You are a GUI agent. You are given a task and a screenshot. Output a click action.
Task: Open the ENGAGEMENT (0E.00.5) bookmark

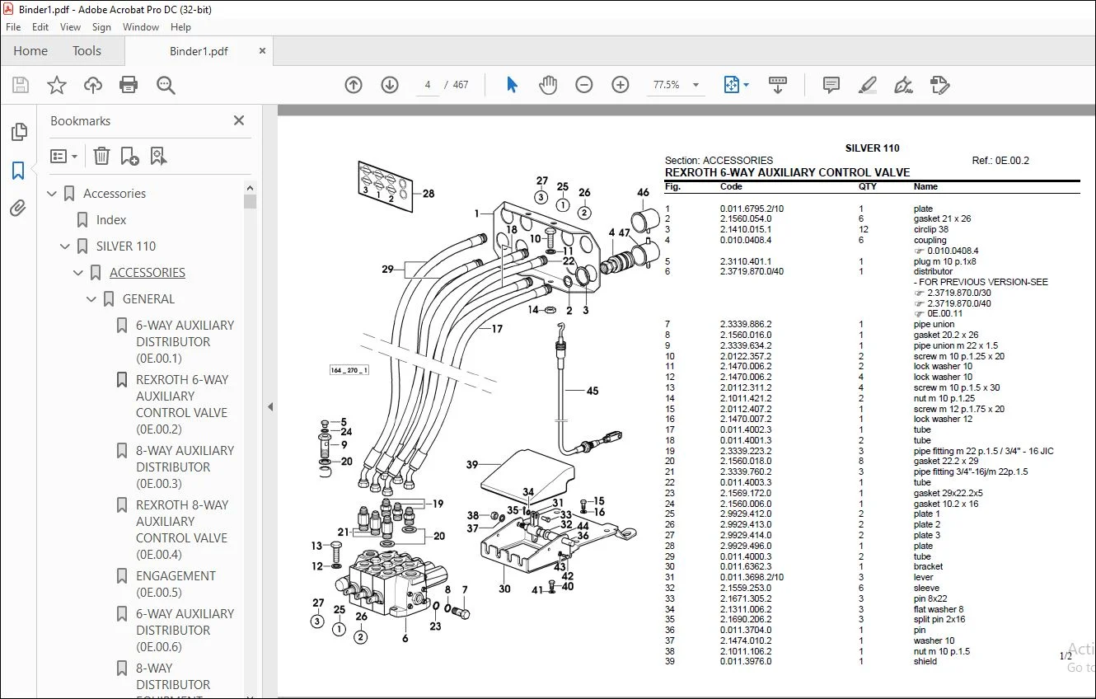pyautogui.click(x=176, y=584)
